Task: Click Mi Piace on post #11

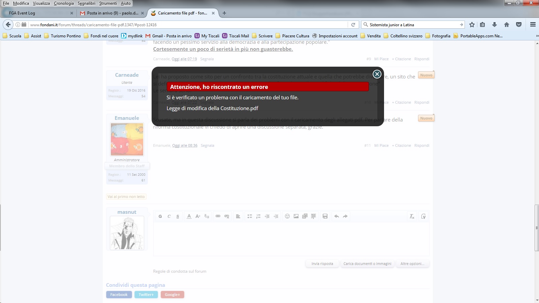Action: (x=381, y=145)
